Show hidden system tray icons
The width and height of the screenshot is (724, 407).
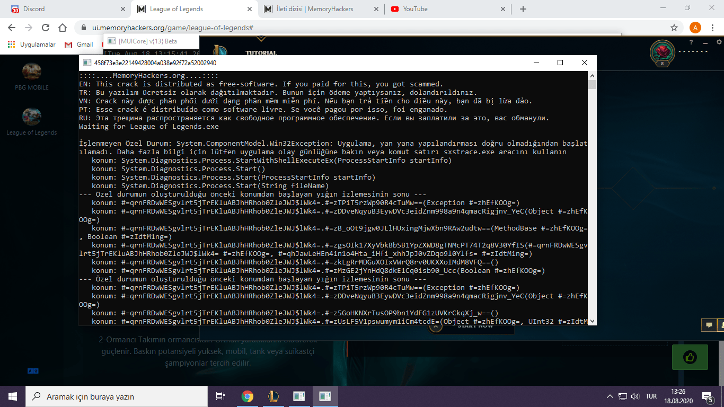click(x=610, y=396)
